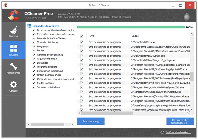Select the Acrylic Wi-Fi Free unins000.exe path
The height and width of the screenshot is (139, 198).
point(157,87)
